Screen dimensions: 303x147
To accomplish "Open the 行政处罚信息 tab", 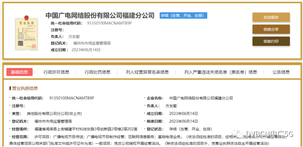I will (x=97, y=72).
